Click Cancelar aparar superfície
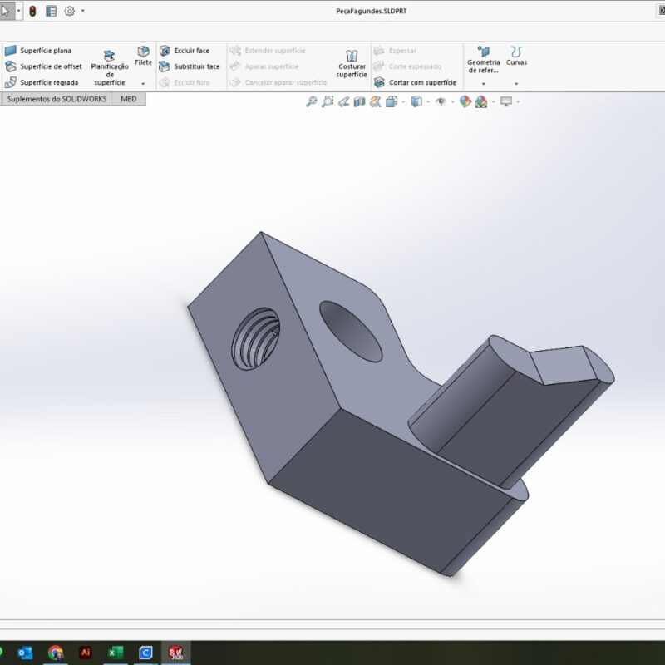 pyautogui.click(x=278, y=82)
